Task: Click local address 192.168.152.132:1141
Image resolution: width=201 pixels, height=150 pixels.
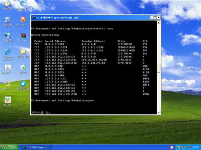Action: [61, 60]
